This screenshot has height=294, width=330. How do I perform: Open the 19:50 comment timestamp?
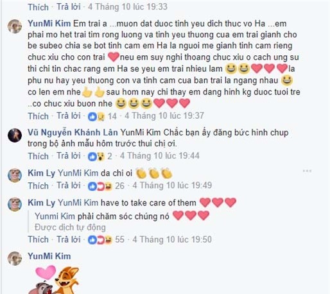[x=172, y=239]
